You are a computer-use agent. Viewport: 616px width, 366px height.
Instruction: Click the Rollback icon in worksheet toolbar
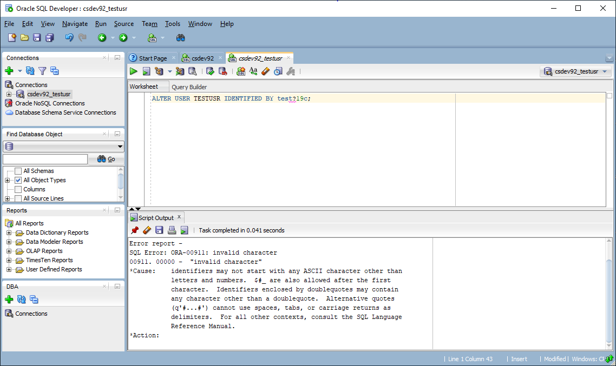click(222, 71)
